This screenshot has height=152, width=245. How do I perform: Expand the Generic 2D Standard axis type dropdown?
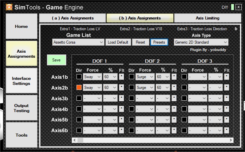pyautogui.click(x=201, y=42)
